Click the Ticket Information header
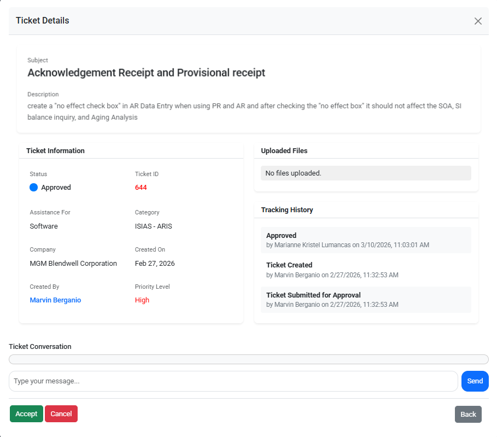Screen dimensions: 497x437 (55, 150)
